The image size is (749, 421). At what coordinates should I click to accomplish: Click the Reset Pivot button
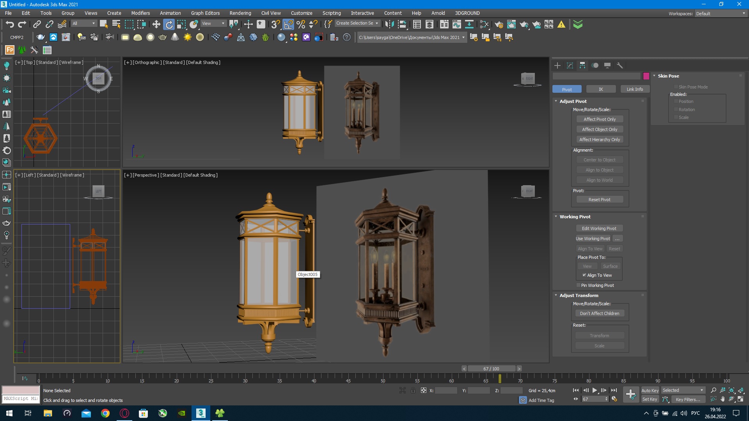click(600, 200)
